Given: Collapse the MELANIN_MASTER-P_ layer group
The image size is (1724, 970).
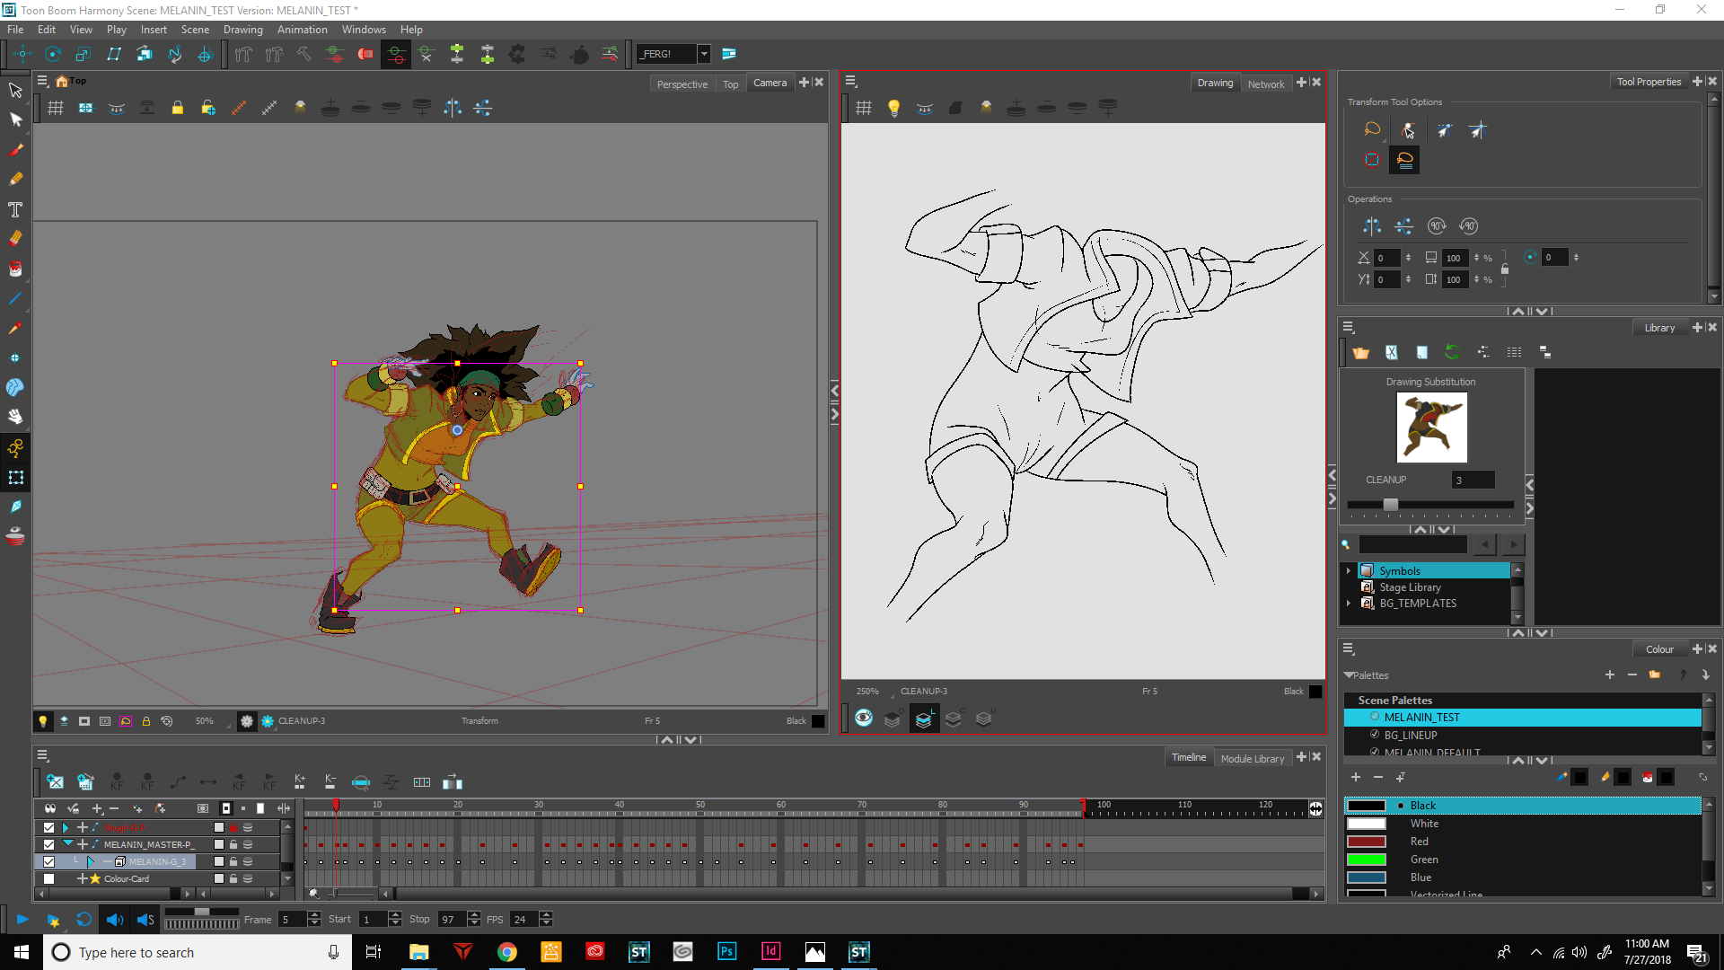Looking at the screenshot, I should pyautogui.click(x=67, y=844).
